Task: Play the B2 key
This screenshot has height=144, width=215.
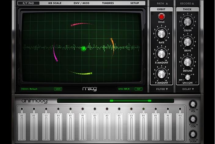Action: (34, 127)
